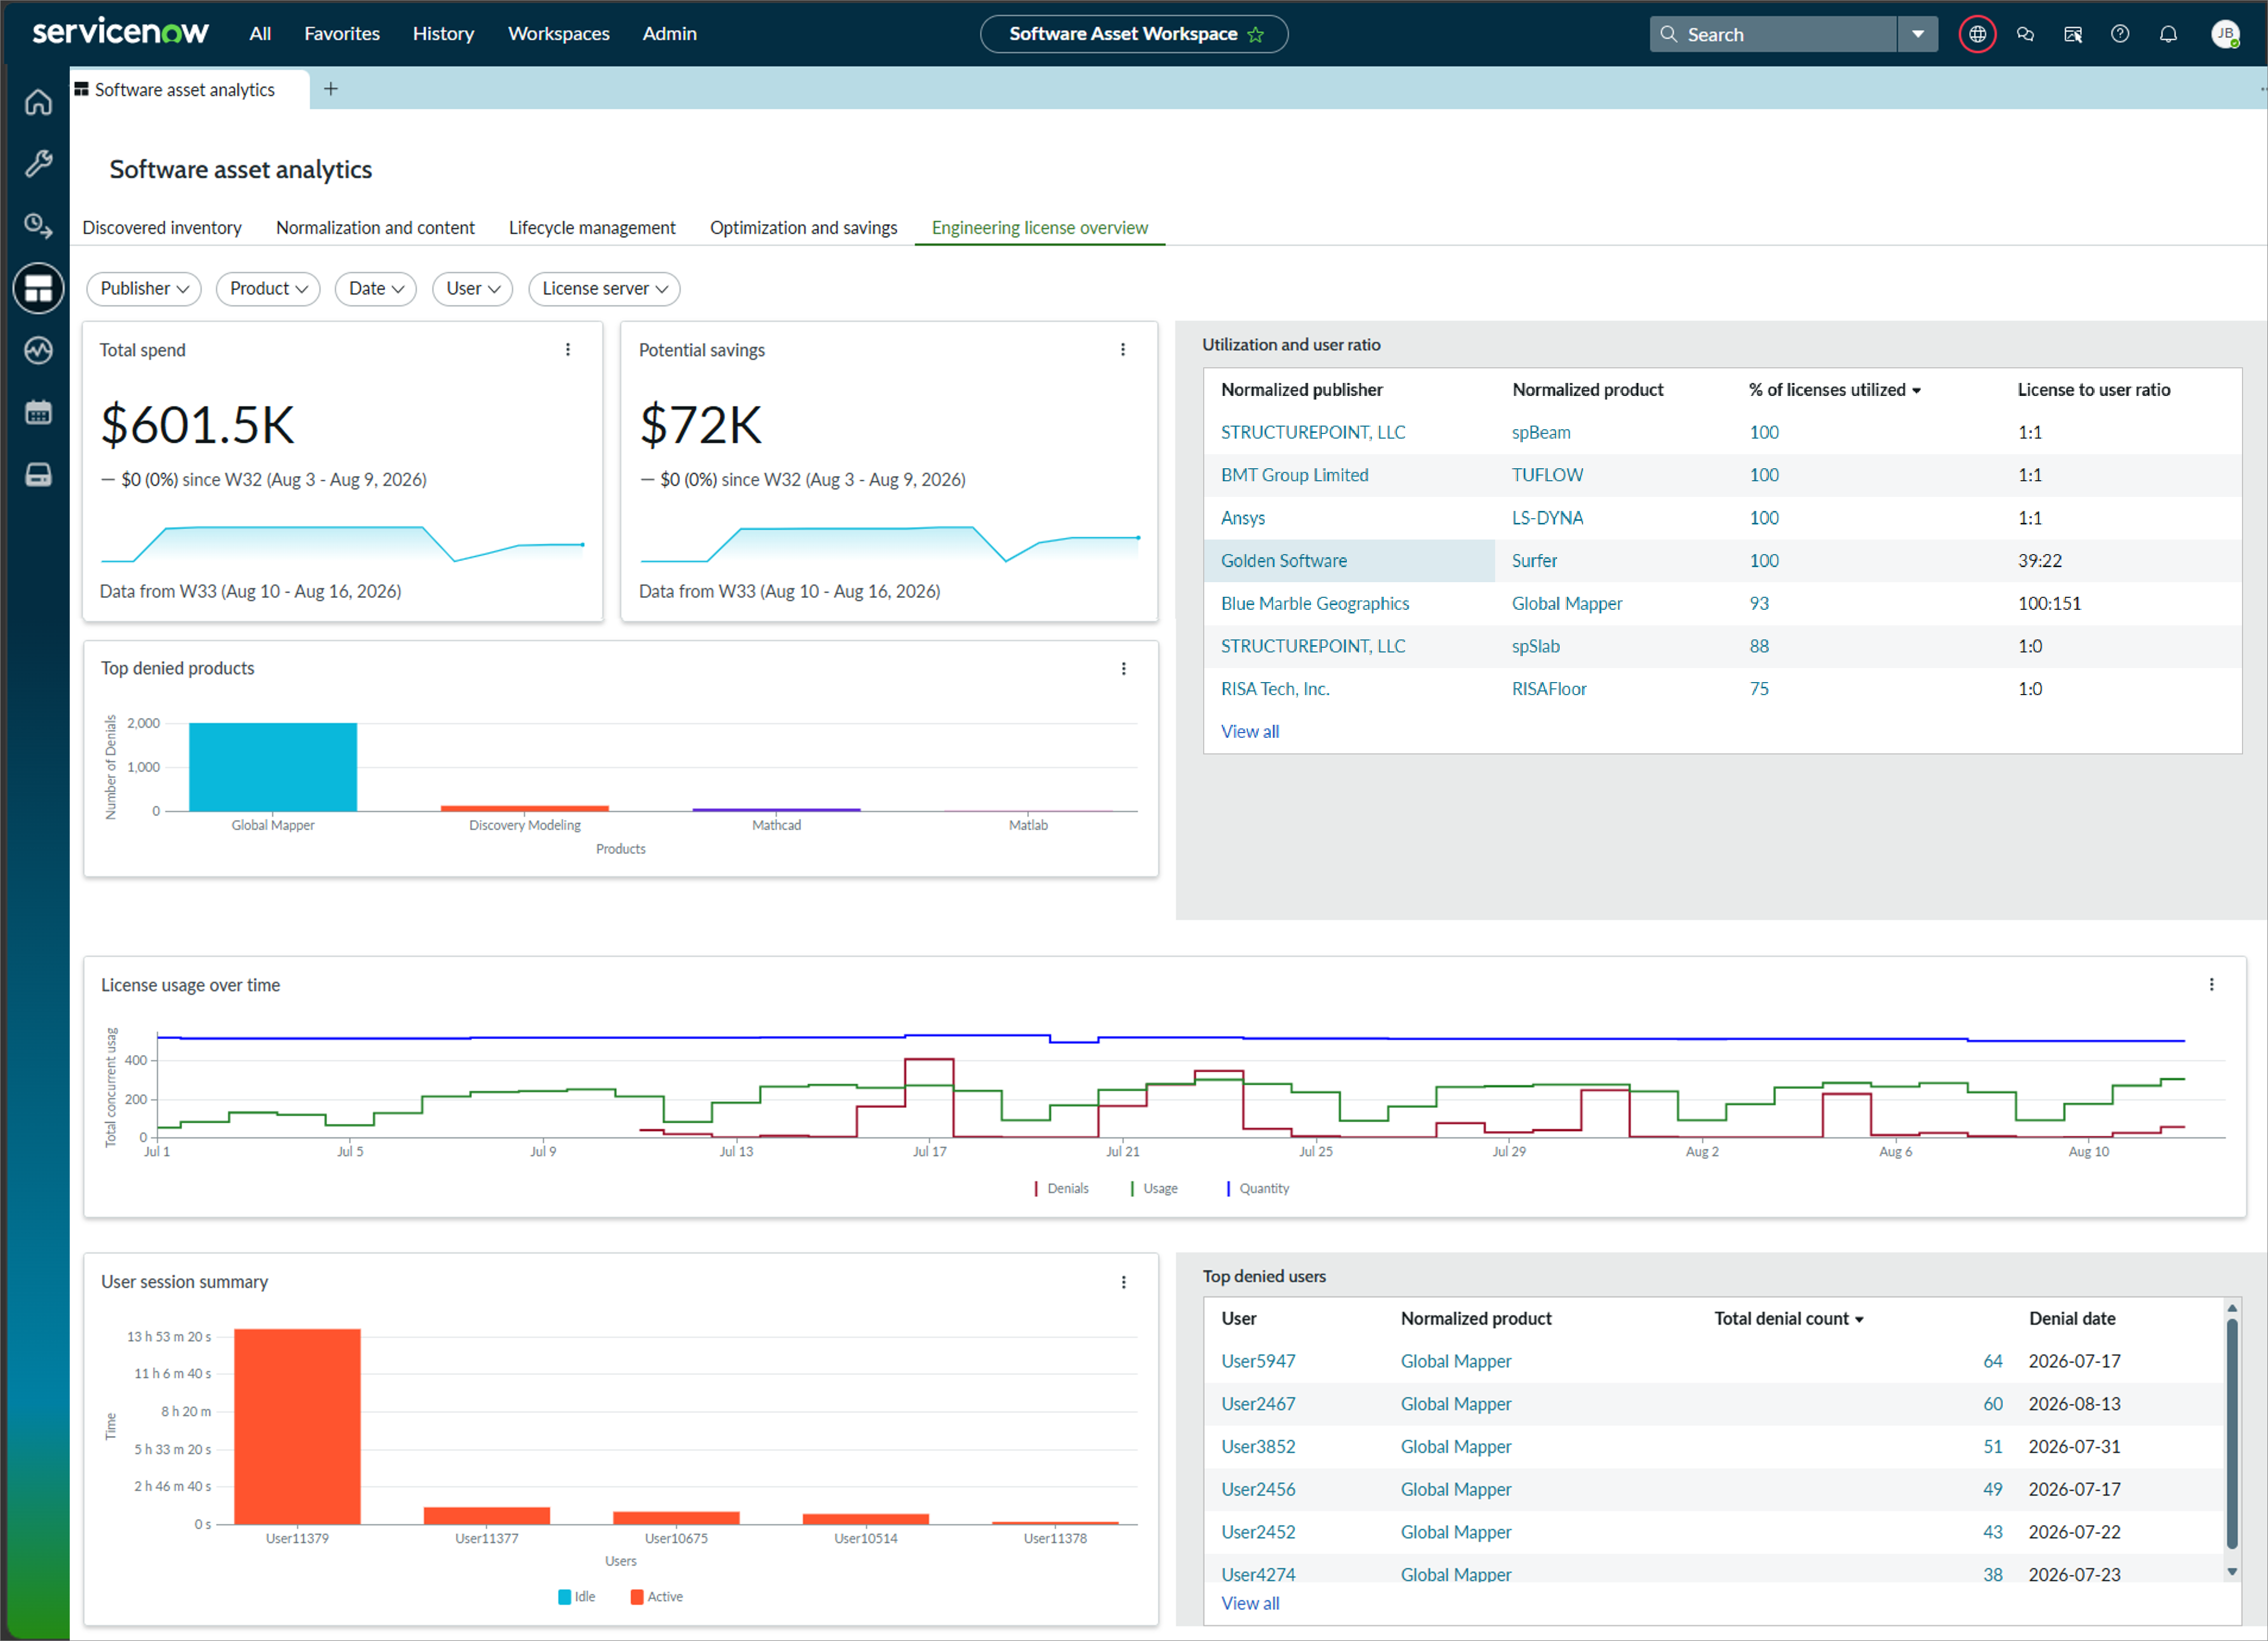Switch to Discovered inventory tab
Image resolution: width=2268 pixels, height=1641 pixels.
pos(162,227)
